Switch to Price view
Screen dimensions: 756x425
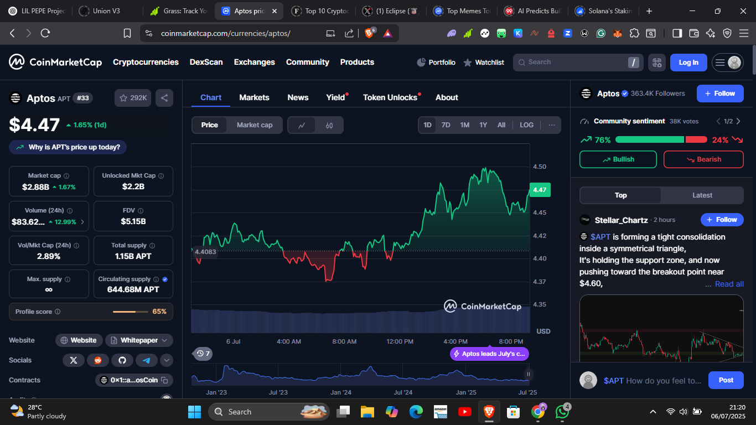[210, 125]
